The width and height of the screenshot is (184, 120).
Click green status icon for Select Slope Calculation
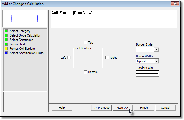coord(6,35)
